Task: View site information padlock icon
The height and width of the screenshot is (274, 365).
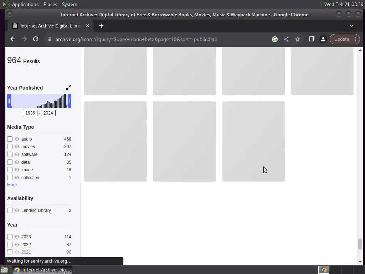Action: point(50,39)
